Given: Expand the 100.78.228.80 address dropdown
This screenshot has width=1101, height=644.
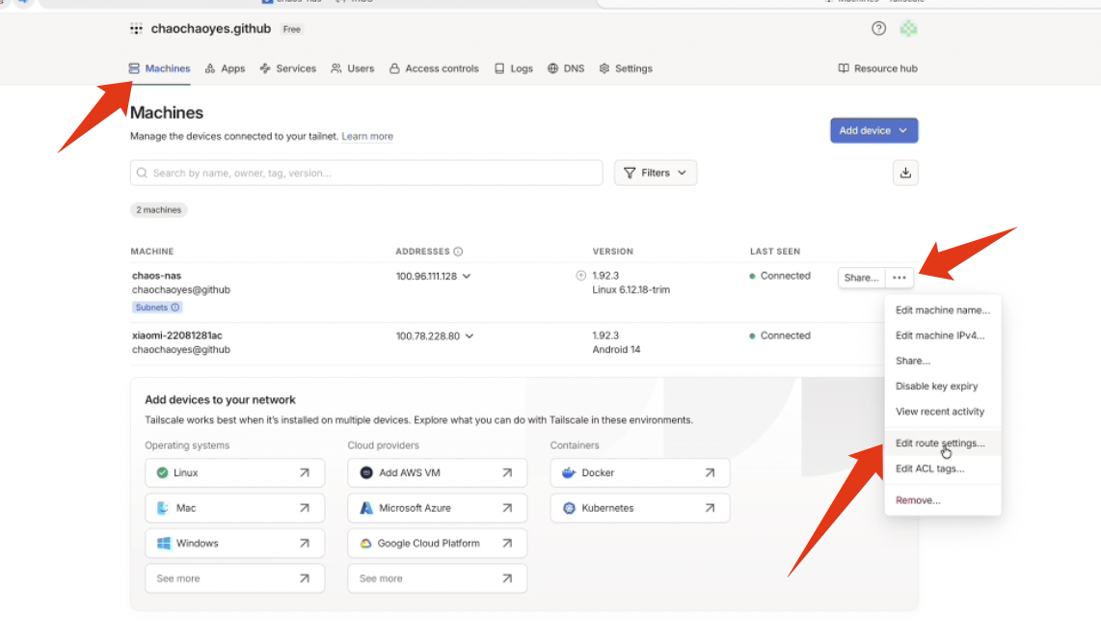Looking at the screenshot, I should tap(469, 336).
